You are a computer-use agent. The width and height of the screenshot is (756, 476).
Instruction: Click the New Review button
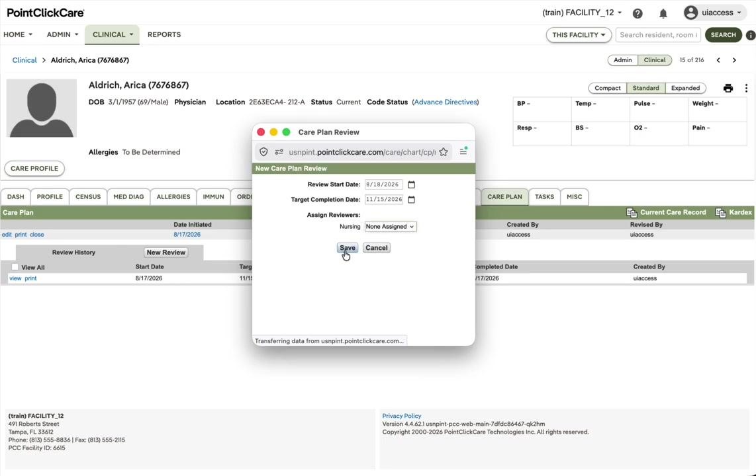point(166,252)
